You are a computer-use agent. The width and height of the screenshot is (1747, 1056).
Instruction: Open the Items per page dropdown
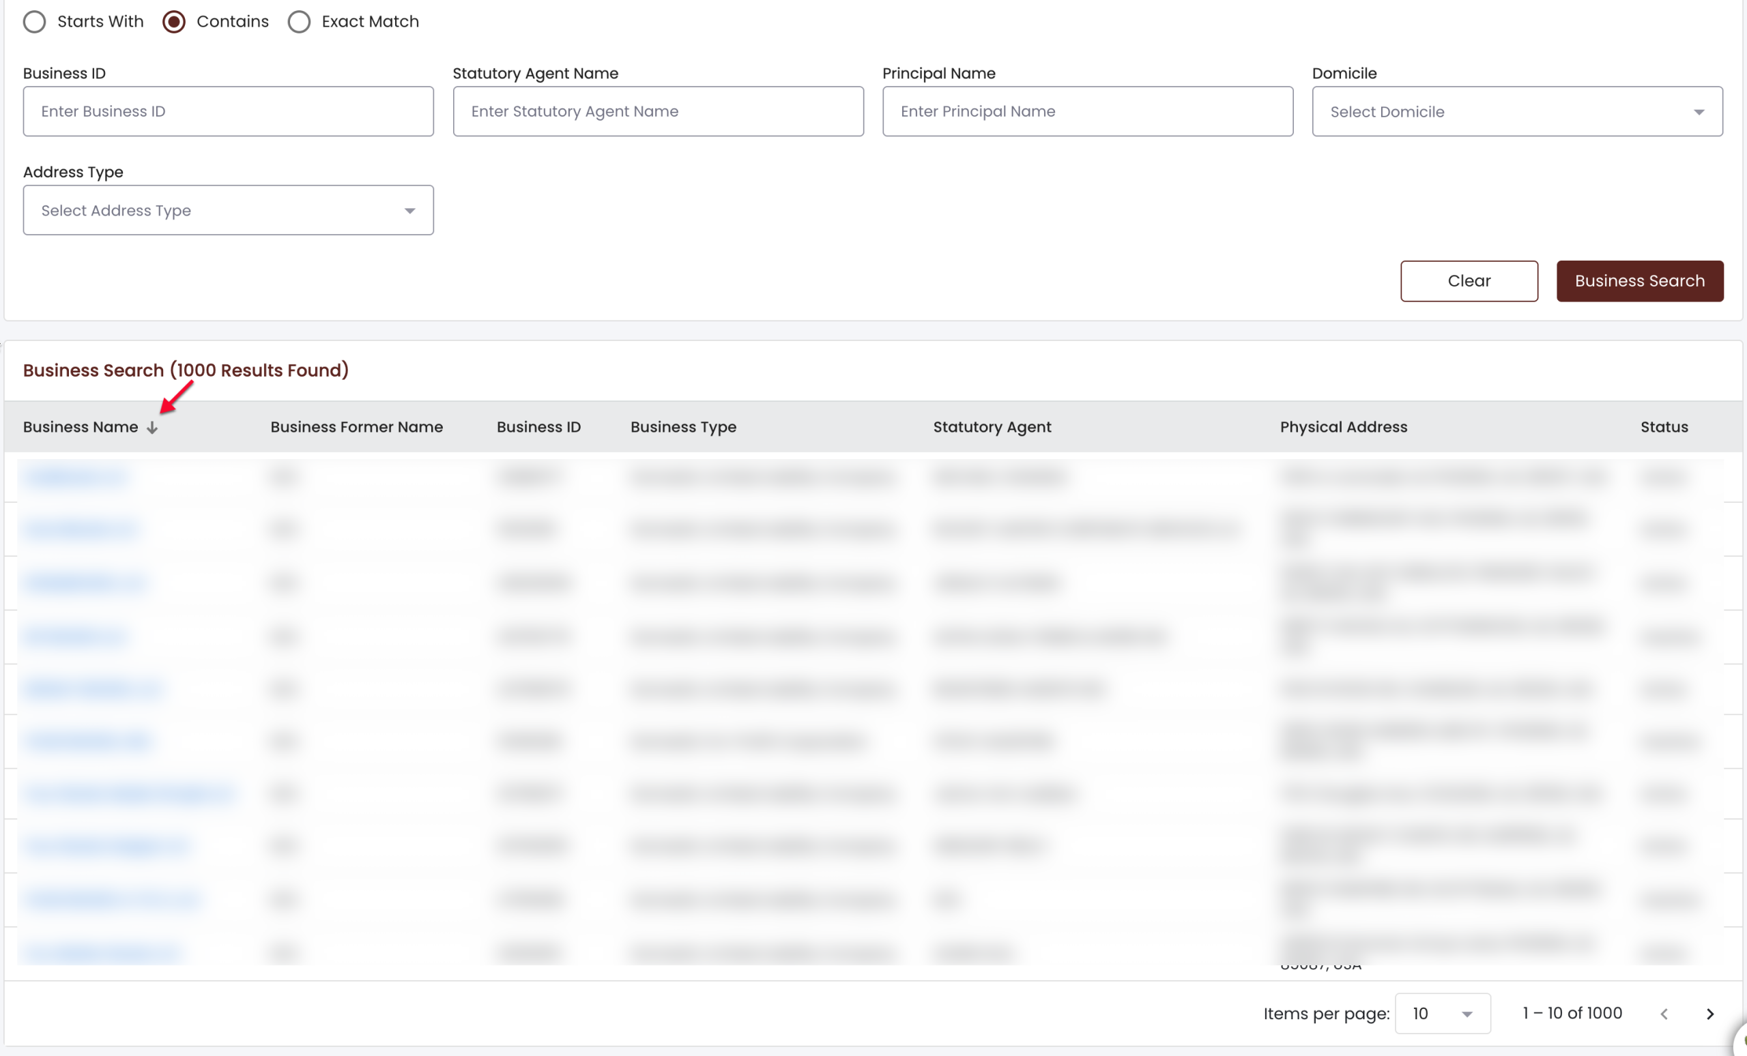[1442, 1014]
